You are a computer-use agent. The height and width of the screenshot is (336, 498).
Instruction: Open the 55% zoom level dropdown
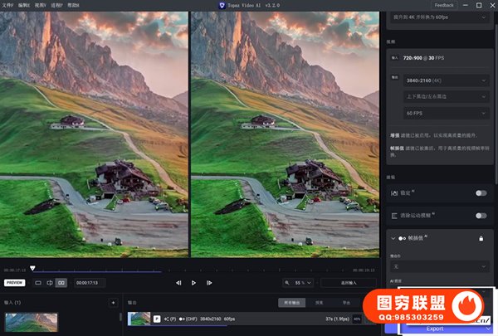coord(297,283)
